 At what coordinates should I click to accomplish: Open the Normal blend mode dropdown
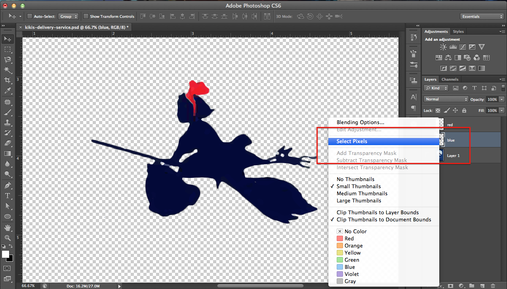446,99
